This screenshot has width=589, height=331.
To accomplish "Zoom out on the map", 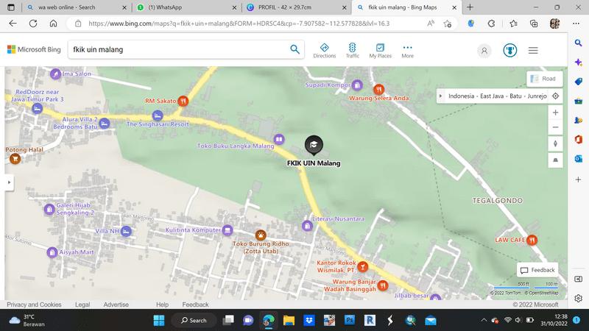I will coord(555,127).
